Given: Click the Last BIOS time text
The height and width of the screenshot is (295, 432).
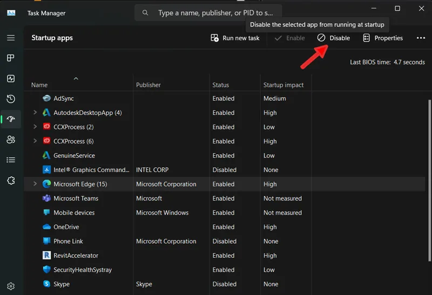Looking at the screenshot, I should tap(387, 62).
